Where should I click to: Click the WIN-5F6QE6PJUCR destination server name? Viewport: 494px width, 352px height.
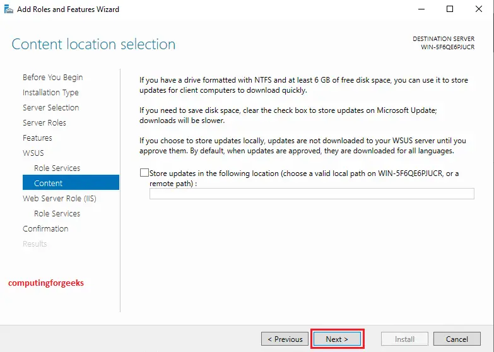(448, 47)
